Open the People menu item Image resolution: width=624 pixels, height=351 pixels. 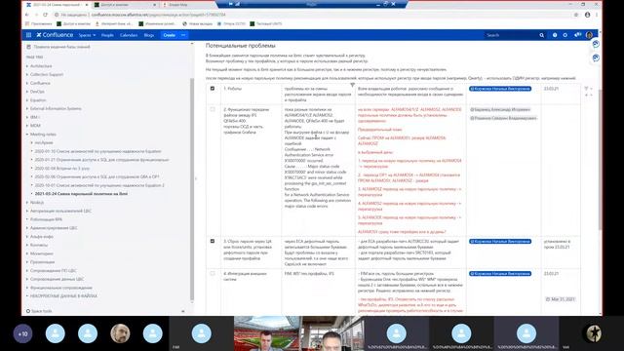107,35
